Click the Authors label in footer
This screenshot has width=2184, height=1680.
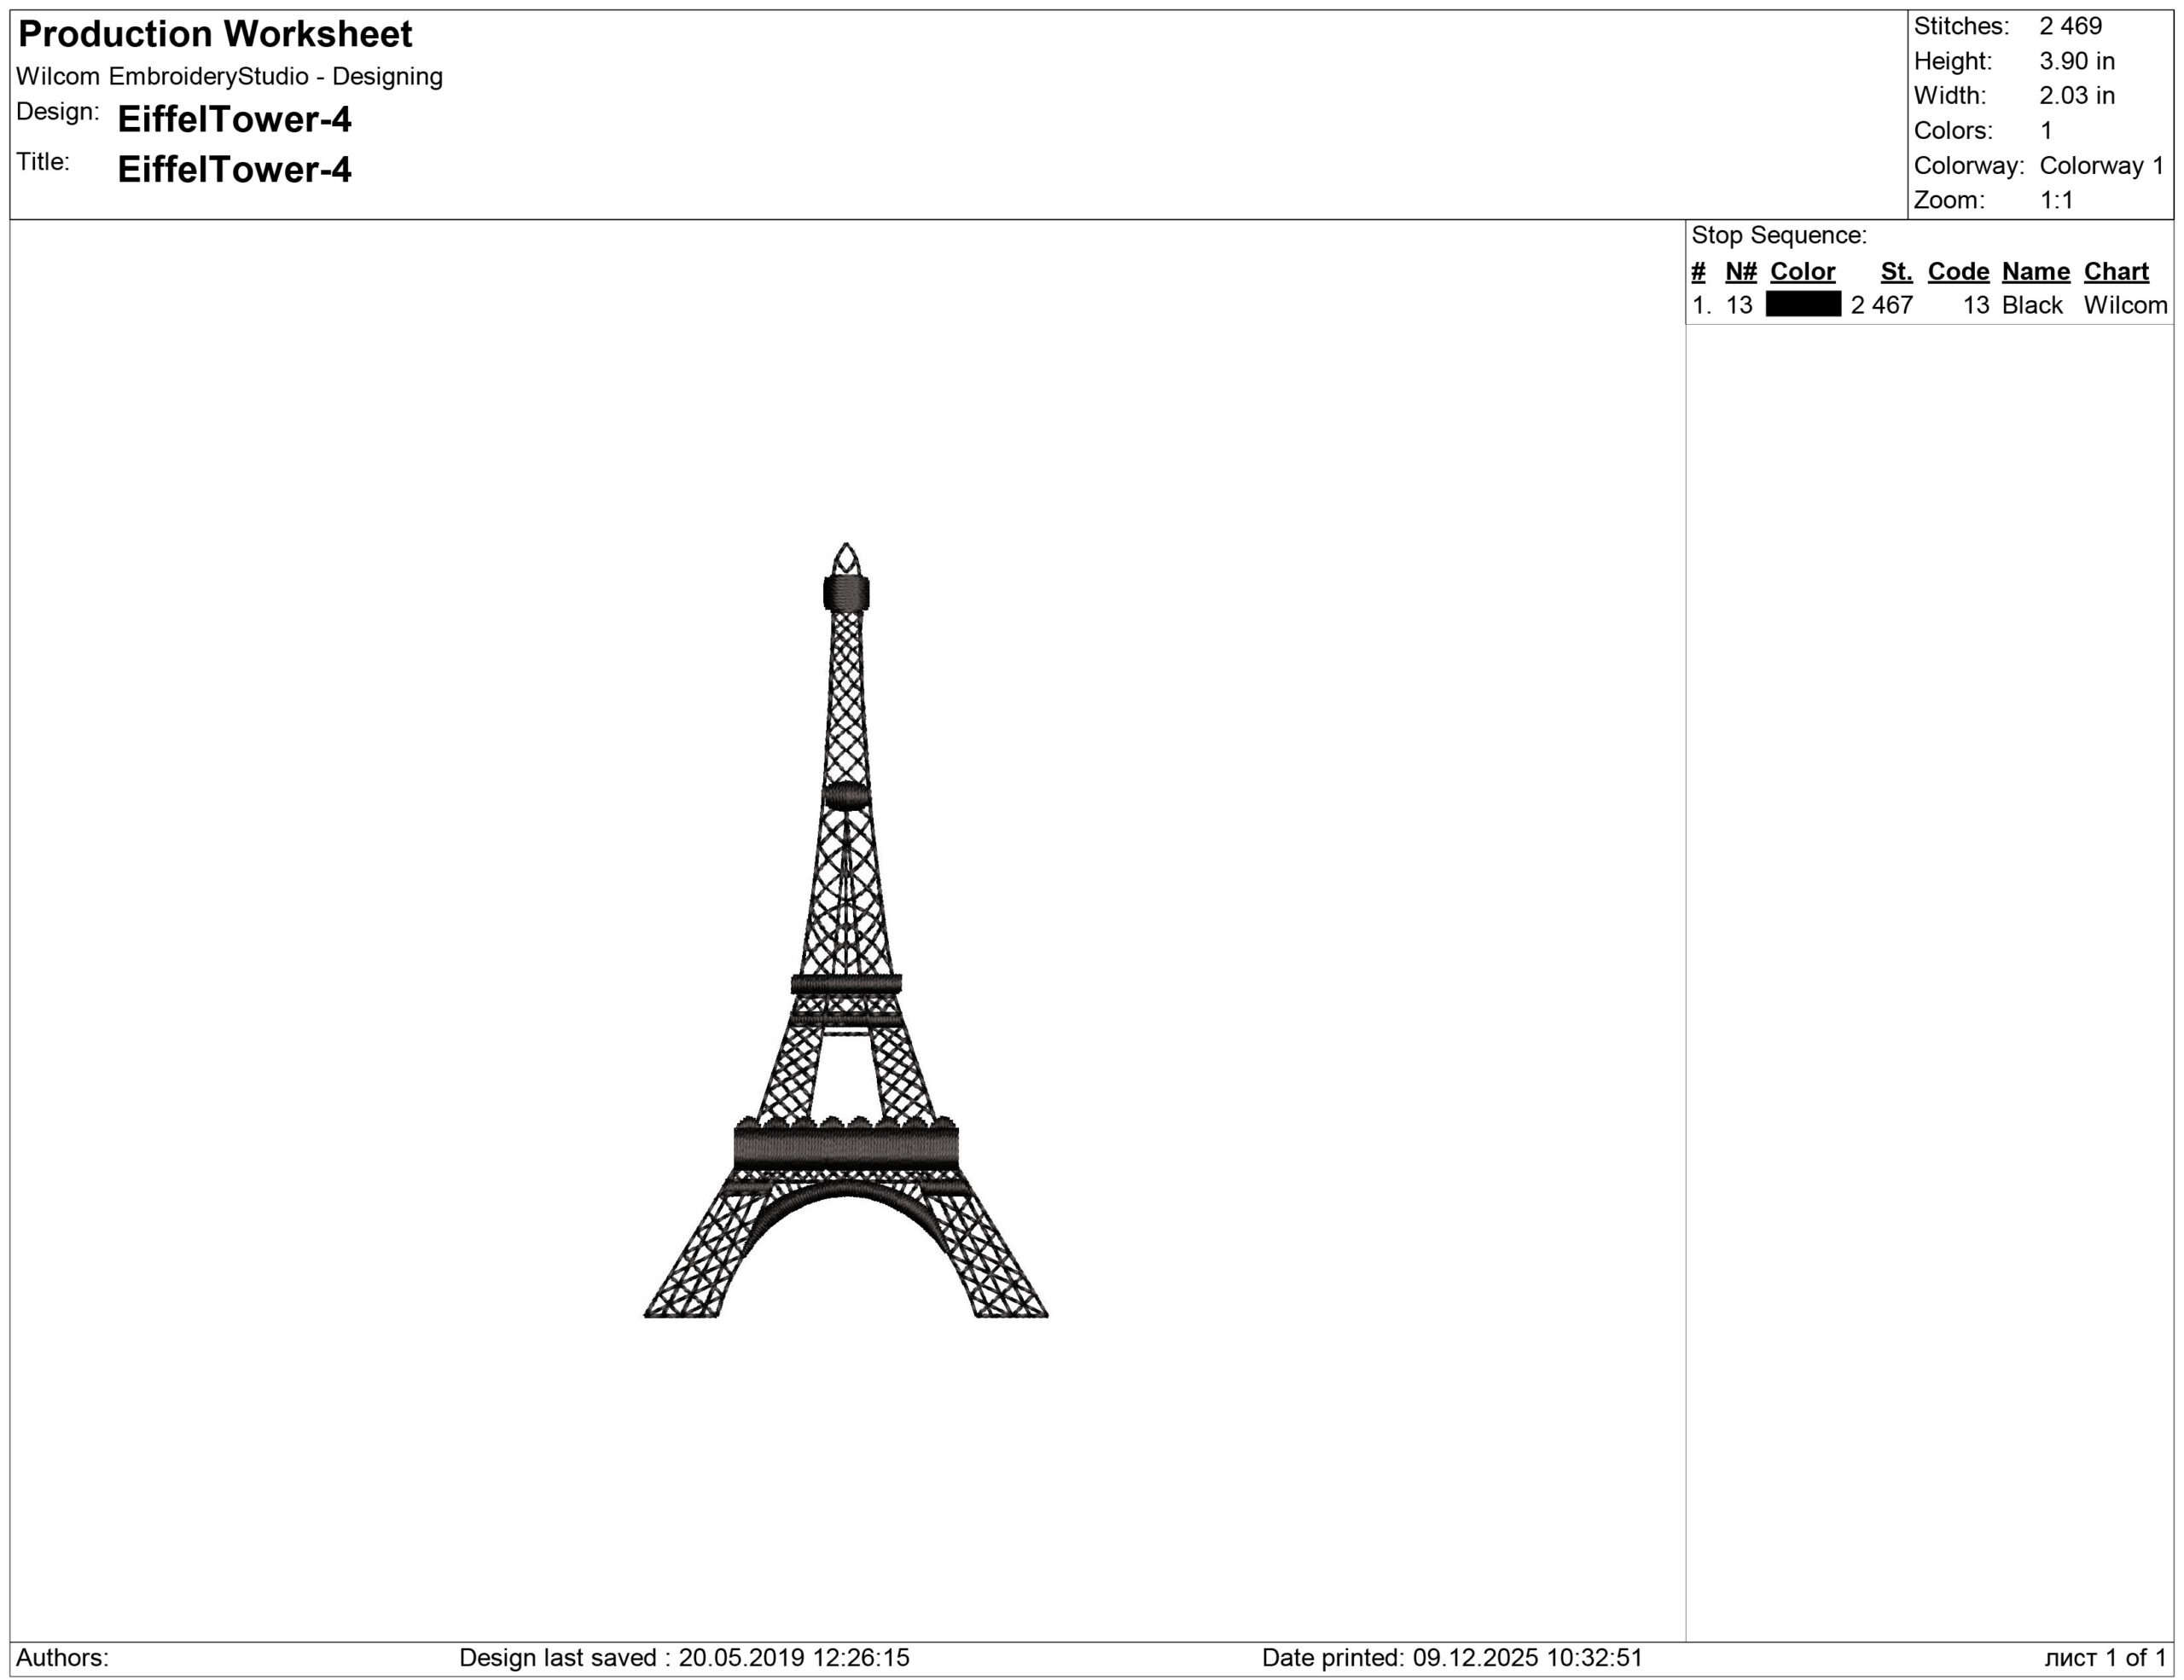click(62, 1658)
